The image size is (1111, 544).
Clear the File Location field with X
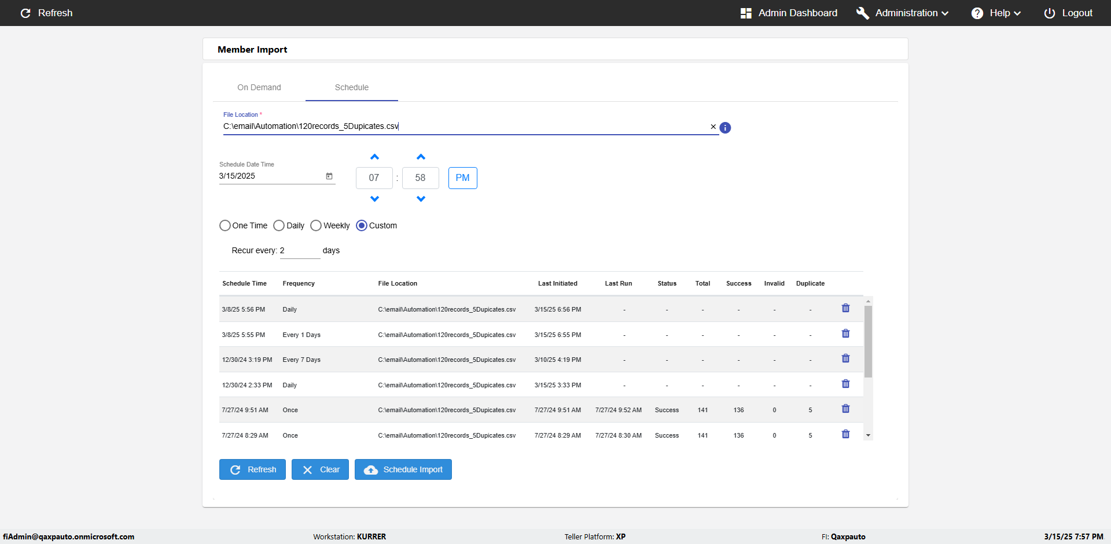713,127
